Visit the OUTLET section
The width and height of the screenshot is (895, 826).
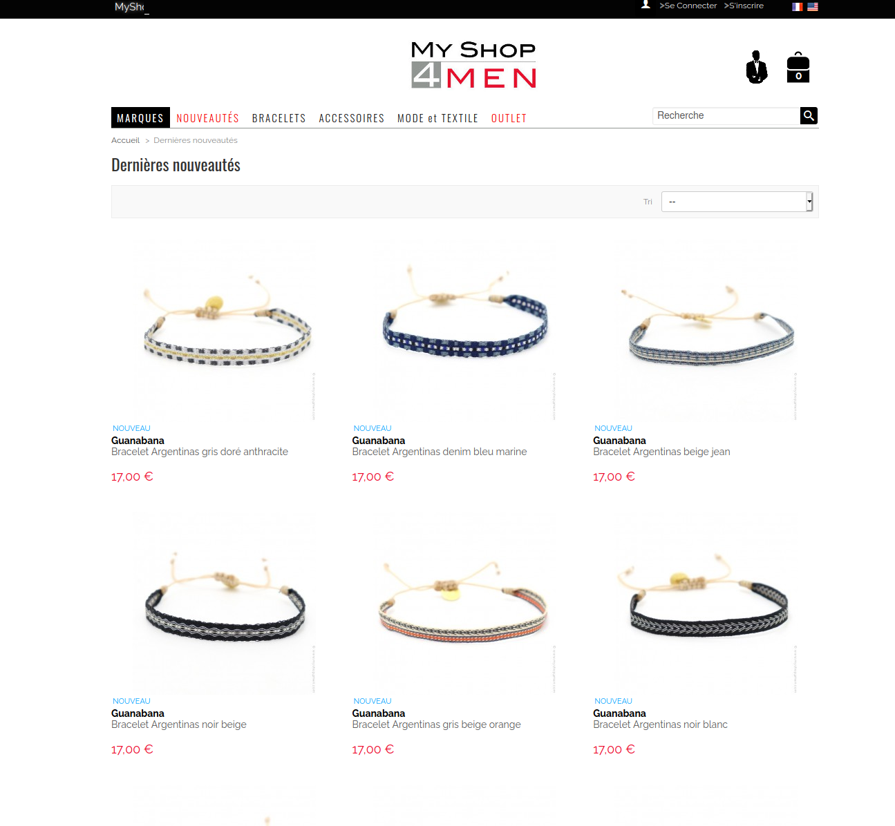click(x=509, y=118)
